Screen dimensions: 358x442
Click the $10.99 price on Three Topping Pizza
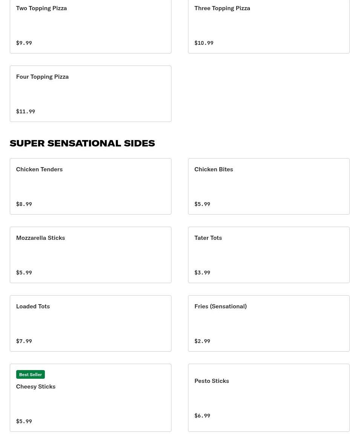pyautogui.click(x=204, y=43)
